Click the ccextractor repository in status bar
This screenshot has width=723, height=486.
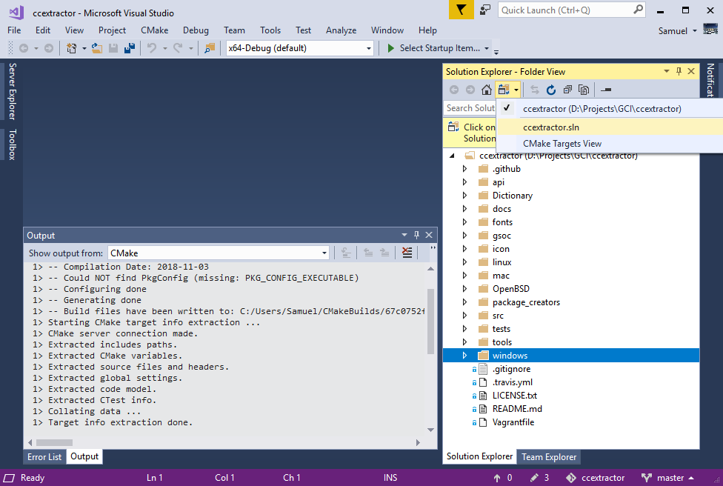coord(596,478)
